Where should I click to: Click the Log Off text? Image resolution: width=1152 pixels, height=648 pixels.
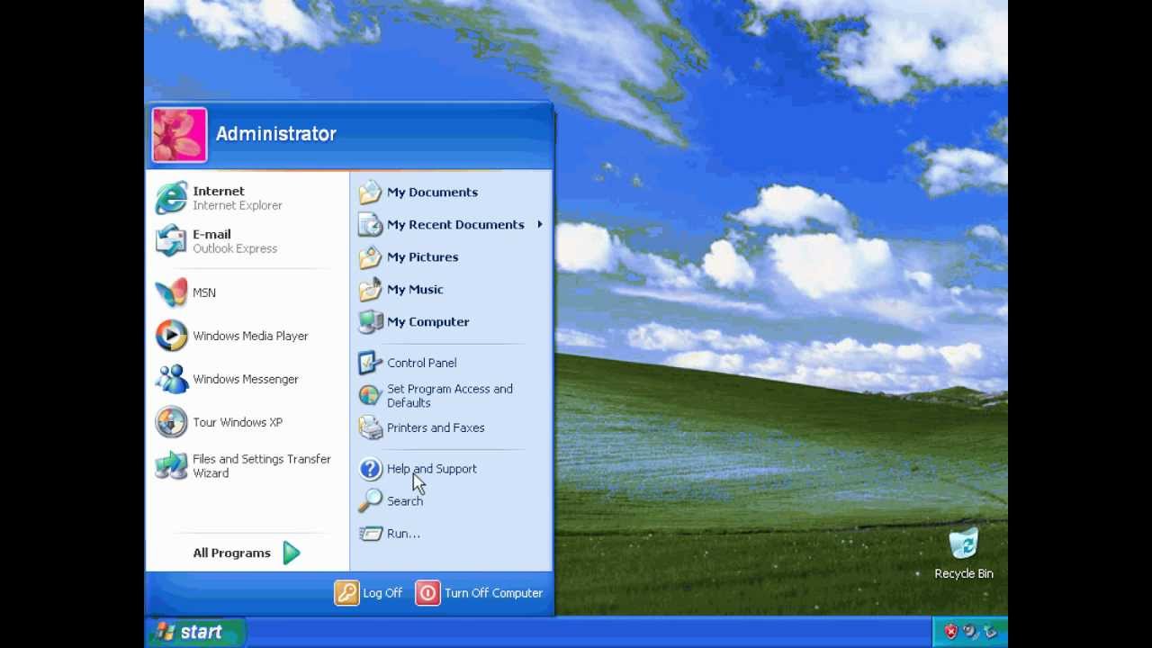point(382,593)
